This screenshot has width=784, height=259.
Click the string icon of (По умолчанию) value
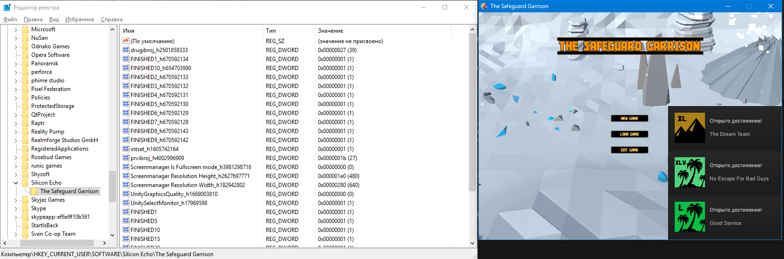pyautogui.click(x=126, y=41)
